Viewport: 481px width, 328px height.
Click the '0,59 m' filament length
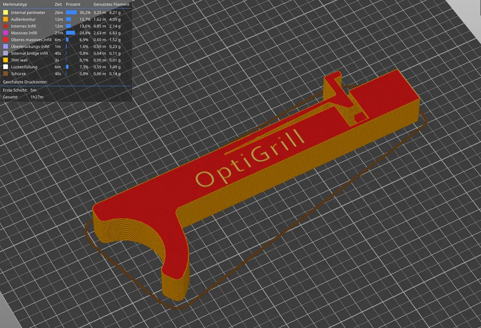[x=100, y=67]
